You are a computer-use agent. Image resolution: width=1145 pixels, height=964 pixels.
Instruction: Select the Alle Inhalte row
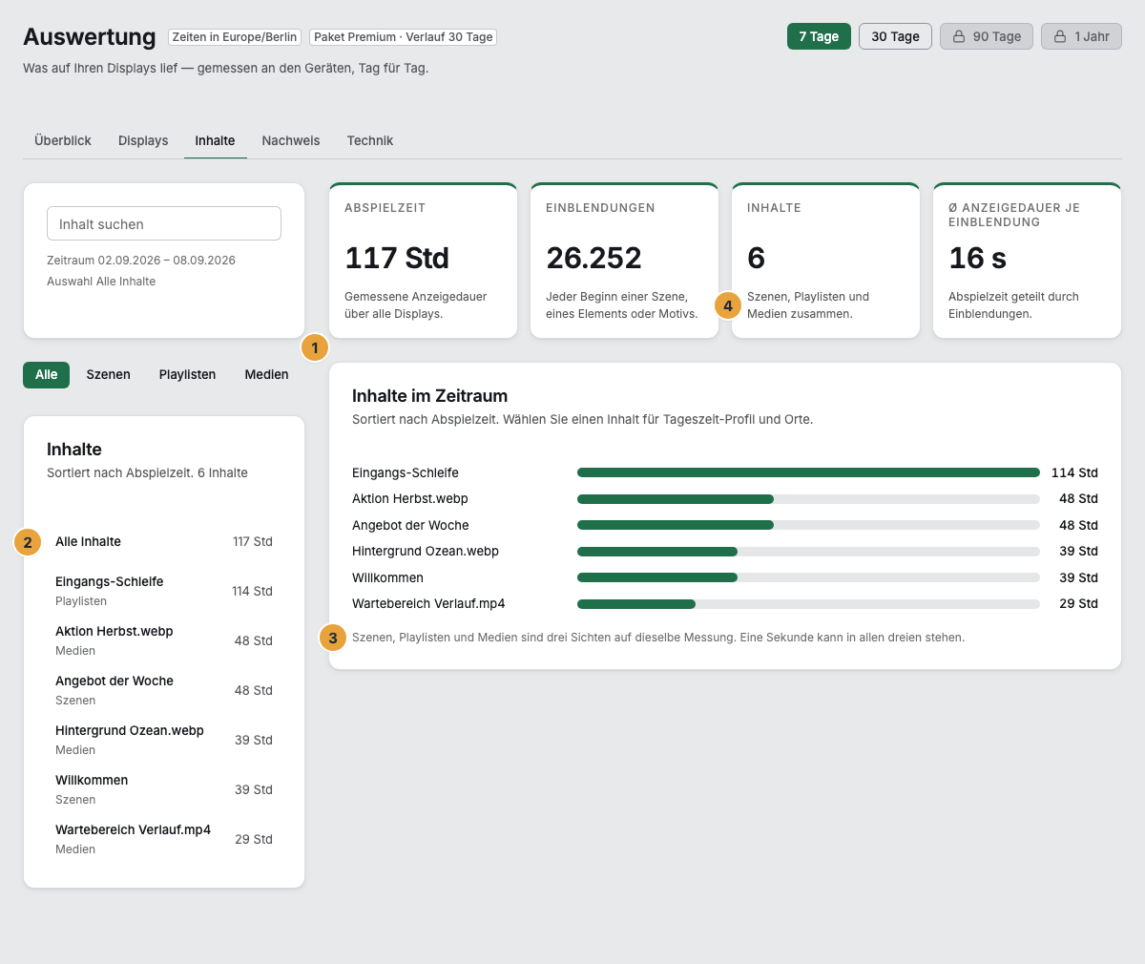(164, 541)
